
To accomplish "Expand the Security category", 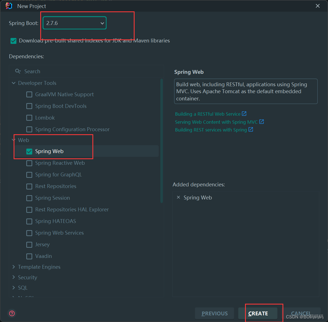I will [14, 277].
